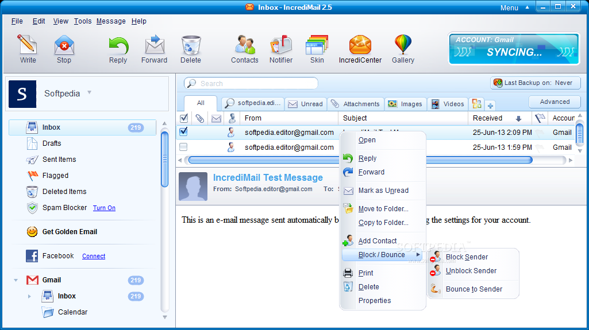Switch to the Images filter tab
Image resolution: width=589 pixels, height=330 pixels.
coord(405,104)
